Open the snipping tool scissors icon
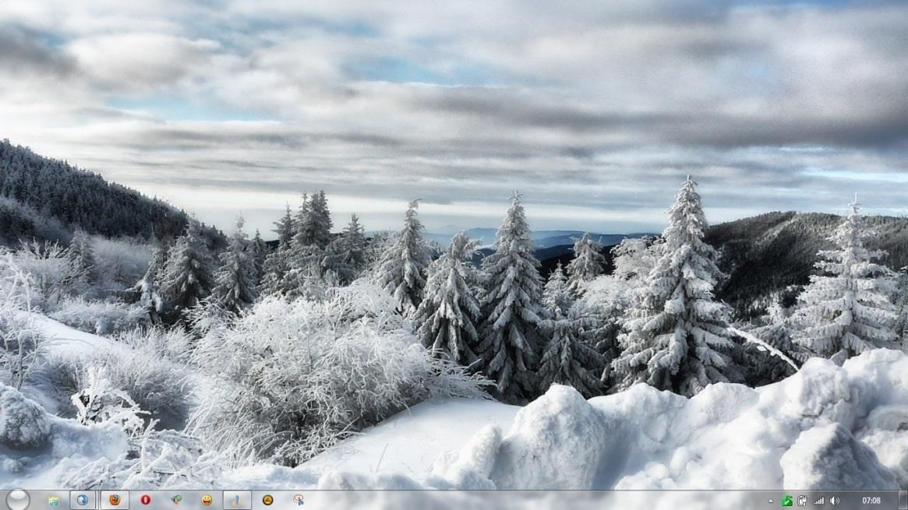 [x=299, y=500]
